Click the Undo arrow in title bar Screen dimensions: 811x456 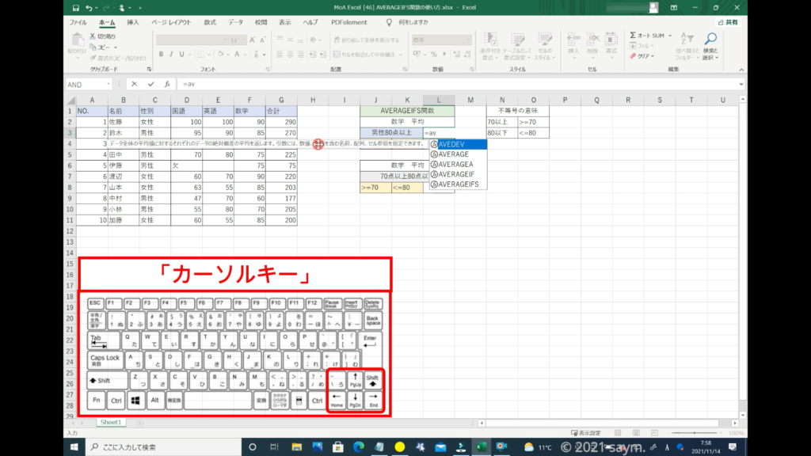(89, 8)
